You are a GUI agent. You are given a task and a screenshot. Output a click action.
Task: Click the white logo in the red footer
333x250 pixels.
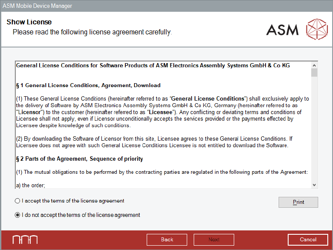(x=25, y=240)
